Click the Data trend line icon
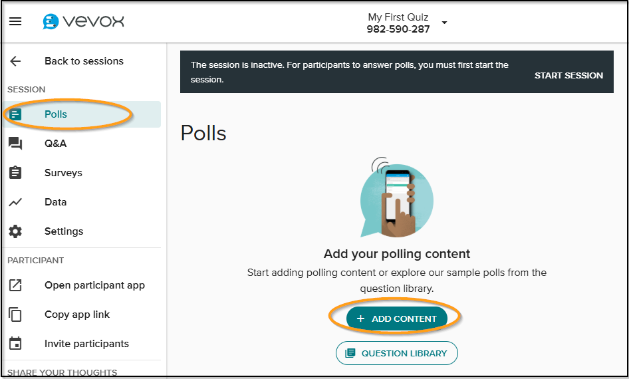Image resolution: width=629 pixels, height=379 pixels. [x=15, y=202]
